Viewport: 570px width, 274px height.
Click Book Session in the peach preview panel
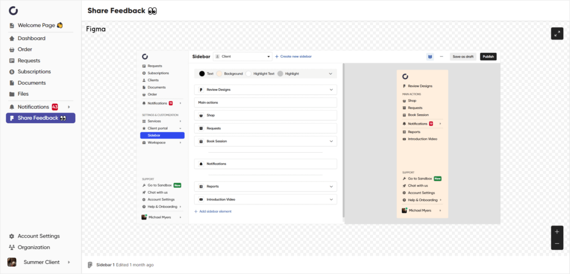[418, 115]
